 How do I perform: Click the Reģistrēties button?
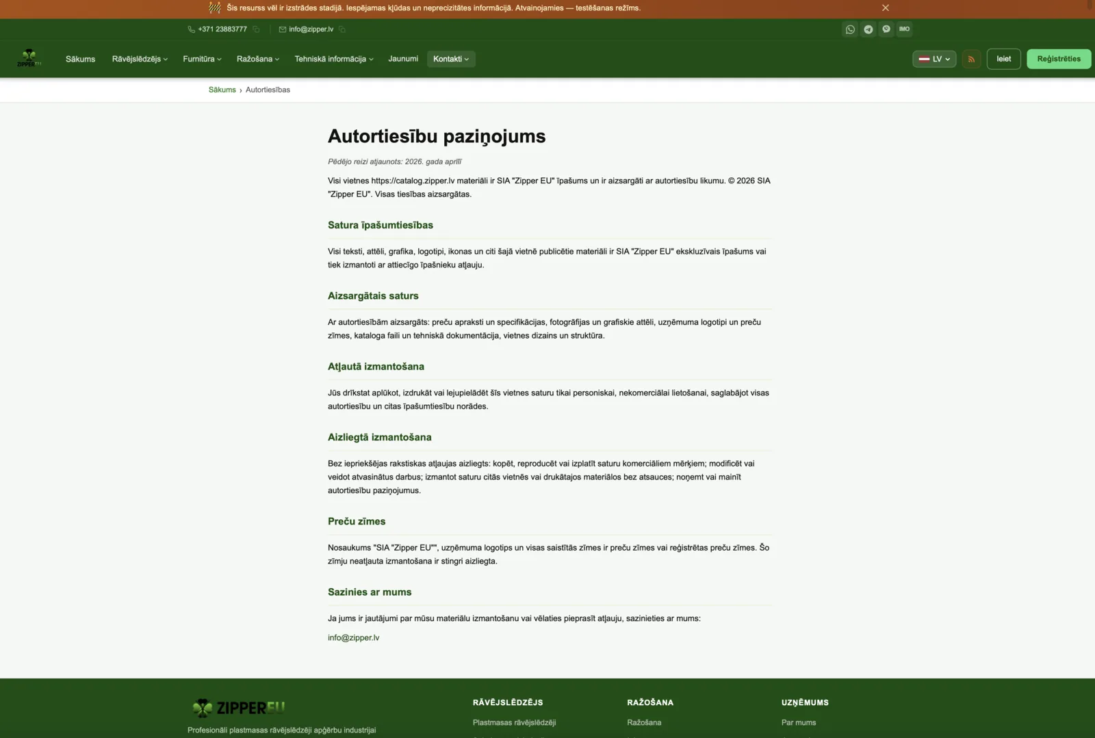(1059, 59)
